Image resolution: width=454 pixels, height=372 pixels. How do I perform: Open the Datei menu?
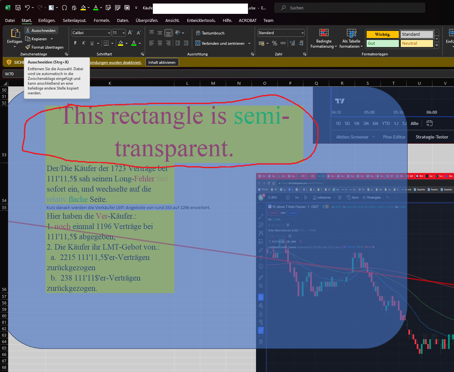pos(10,20)
